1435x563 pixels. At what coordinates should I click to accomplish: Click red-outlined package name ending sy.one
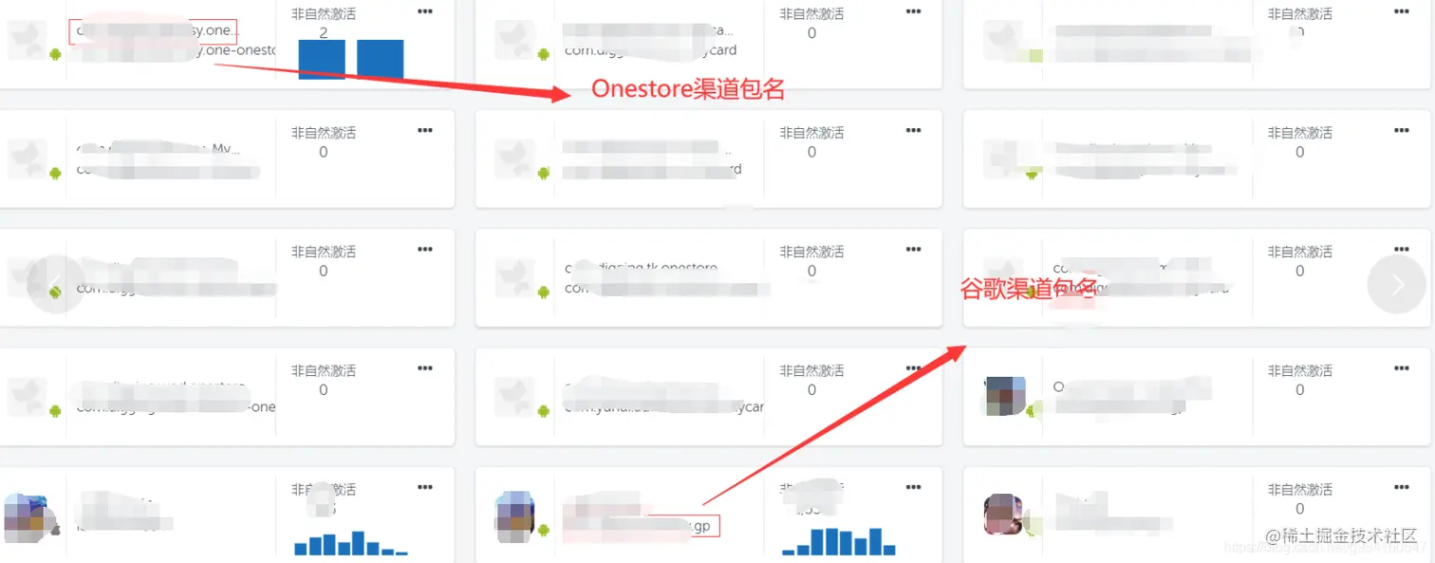(153, 31)
